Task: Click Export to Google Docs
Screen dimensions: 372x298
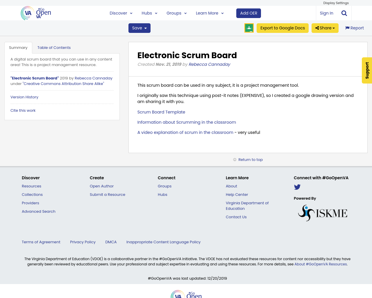Action: pos(282,28)
